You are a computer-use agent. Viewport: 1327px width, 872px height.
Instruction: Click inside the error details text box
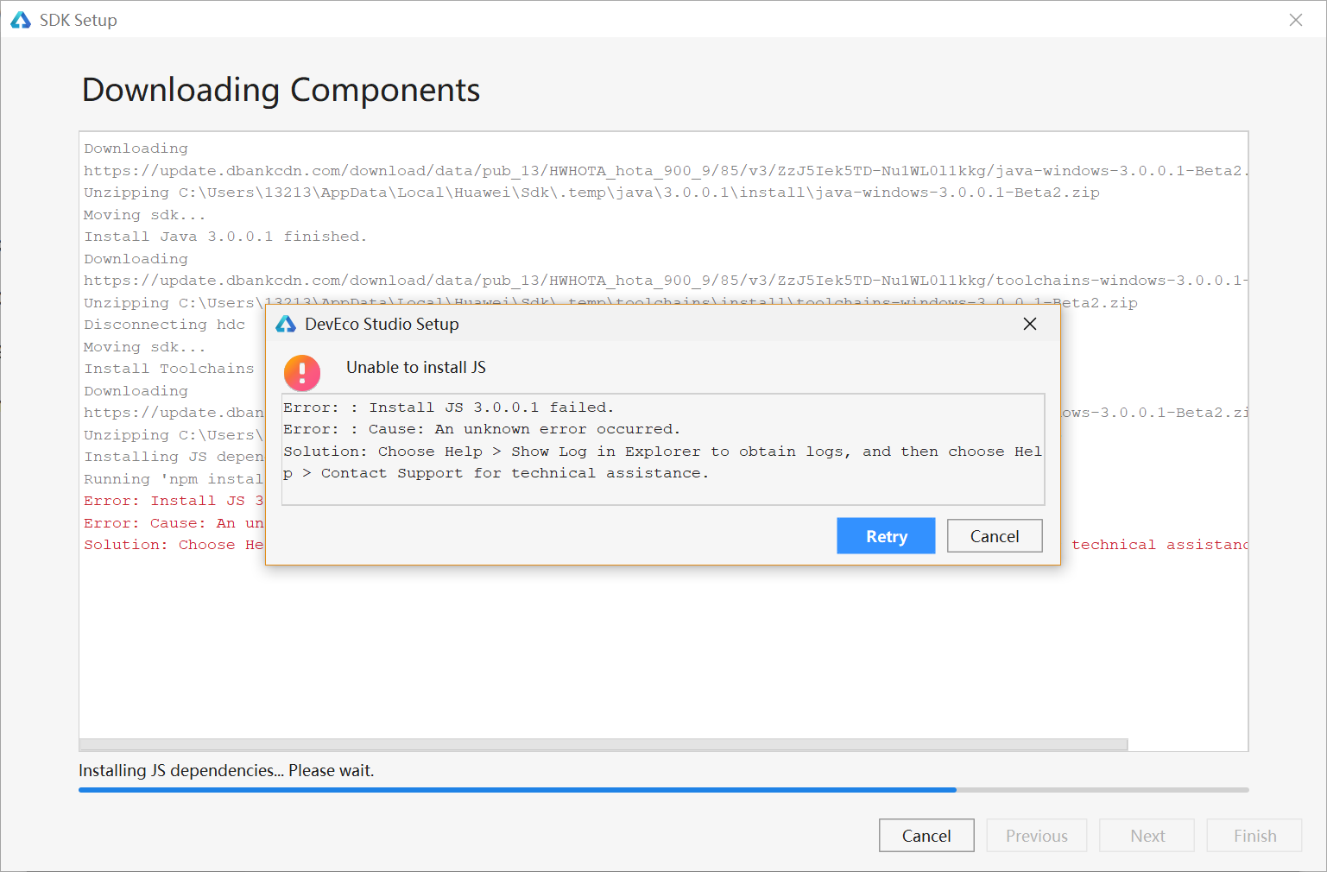[662, 449]
